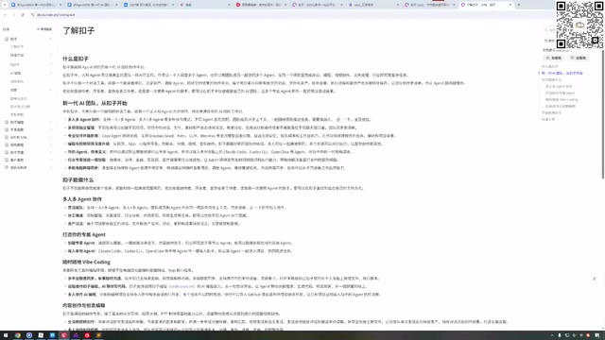Click the small edit pencil icon at right edge
The height and width of the screenshot is (340, 605).
point(595,279)
